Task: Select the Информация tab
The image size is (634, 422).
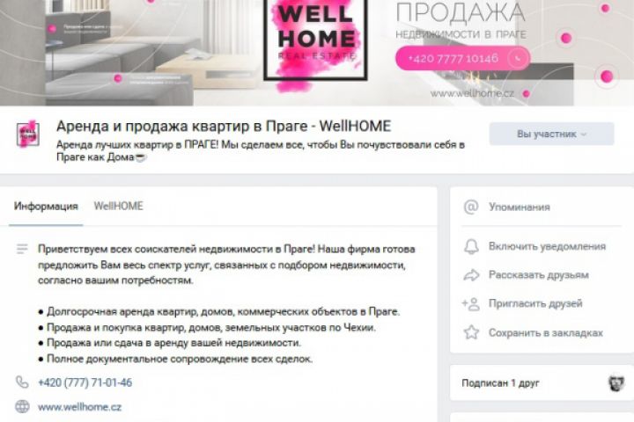Action: coord(46,207)
